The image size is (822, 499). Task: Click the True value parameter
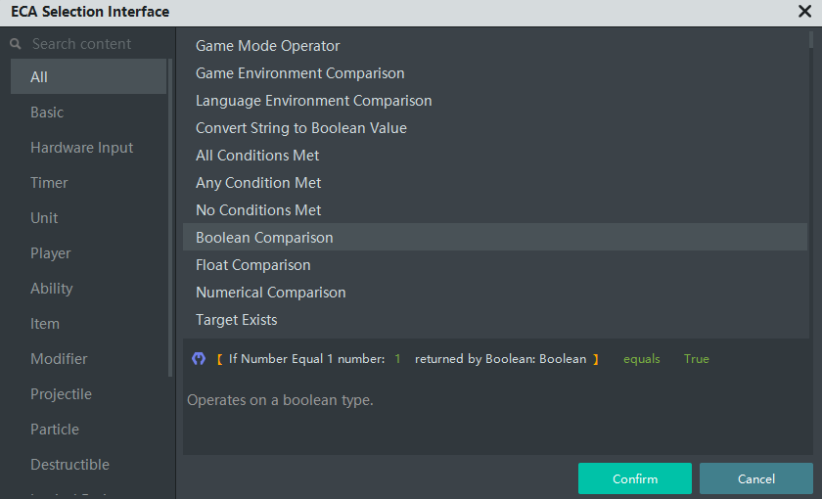coord(697,359)
